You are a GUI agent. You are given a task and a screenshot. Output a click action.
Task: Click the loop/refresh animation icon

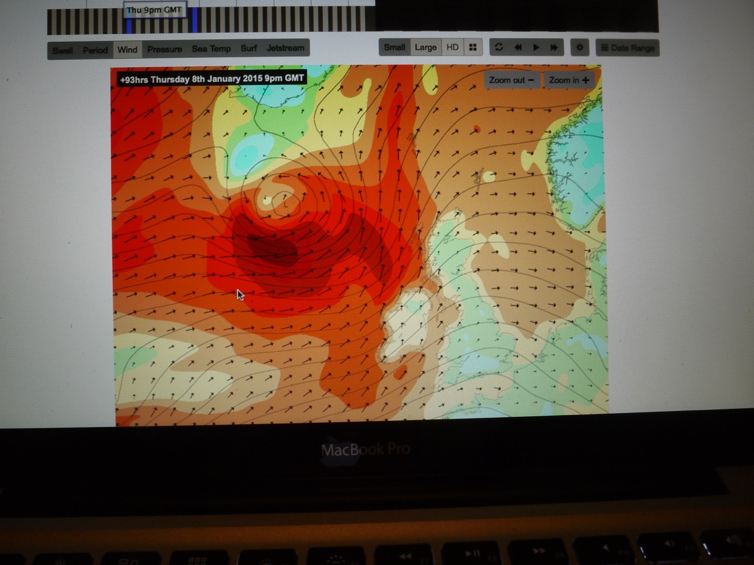(x=499, y=47)
